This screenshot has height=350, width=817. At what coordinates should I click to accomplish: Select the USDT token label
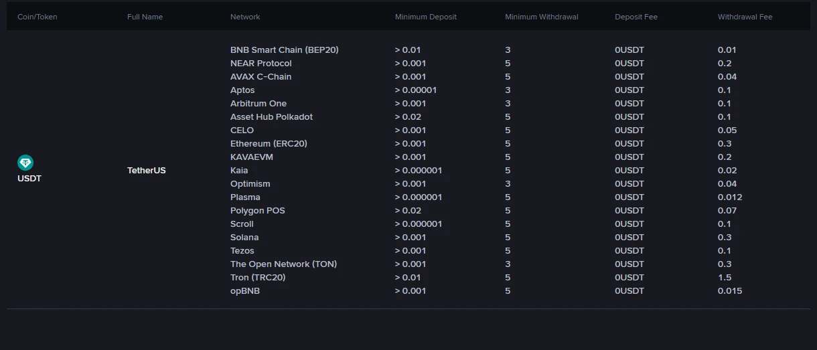tap(29, 179)
